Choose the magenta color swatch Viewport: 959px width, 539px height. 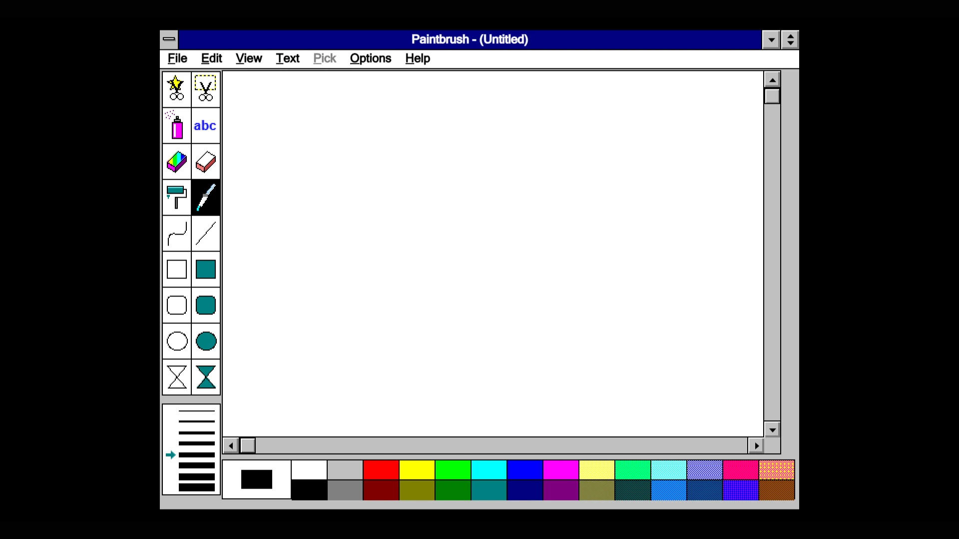[x=561, y=470]
